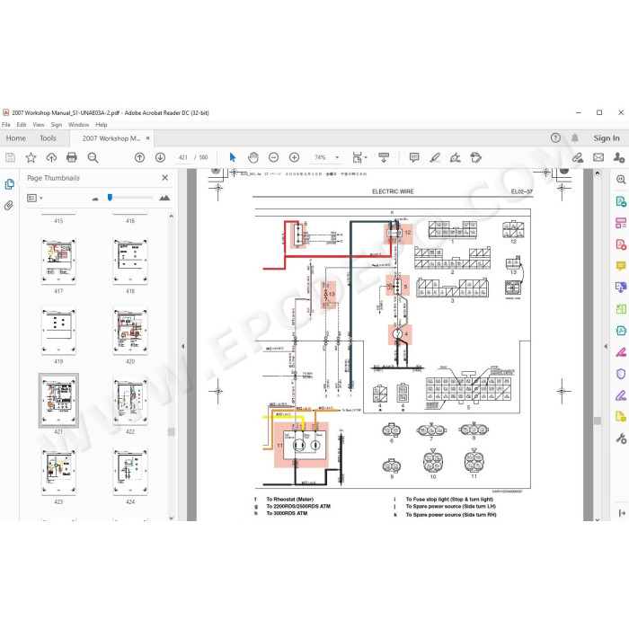
Task: Zoom out with the minus button
Action: click(273, 157)
